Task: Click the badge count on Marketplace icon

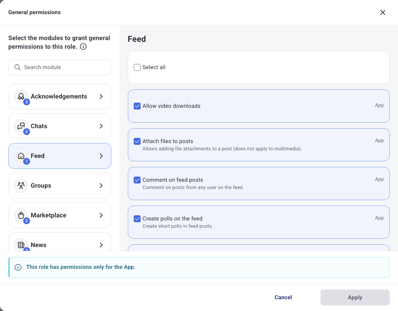Action: click(x=26, y=221)
